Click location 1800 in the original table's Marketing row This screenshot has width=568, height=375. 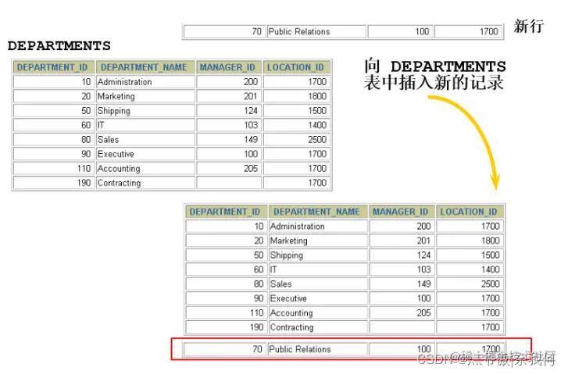pos(317,96)
